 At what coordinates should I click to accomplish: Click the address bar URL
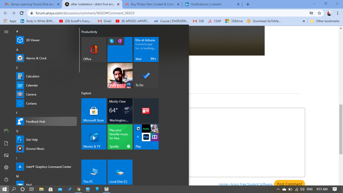(x=85, y=13)
